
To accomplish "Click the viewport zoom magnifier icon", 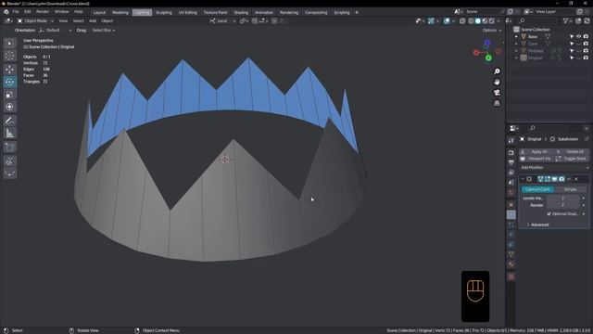I will (497, 71).
